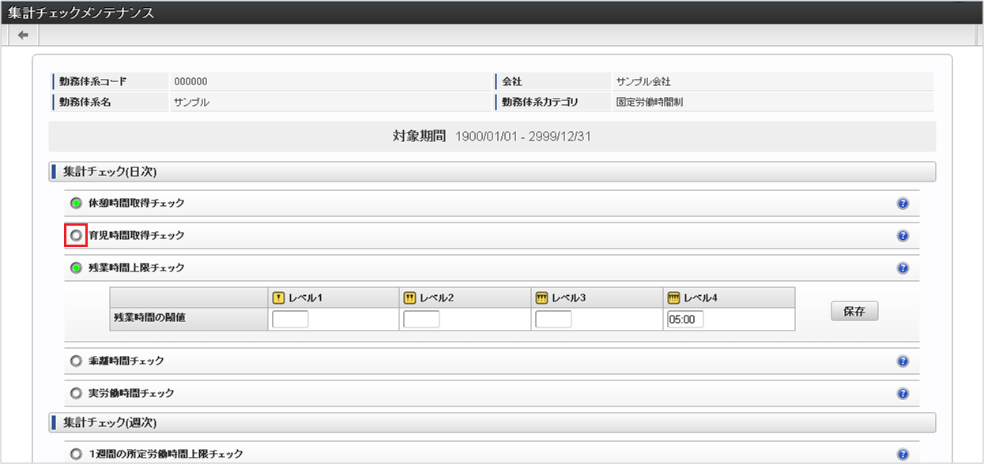
Task: Click the 会社 value サンプル会社
Action: pyautogui.click(x=643, y=82)
